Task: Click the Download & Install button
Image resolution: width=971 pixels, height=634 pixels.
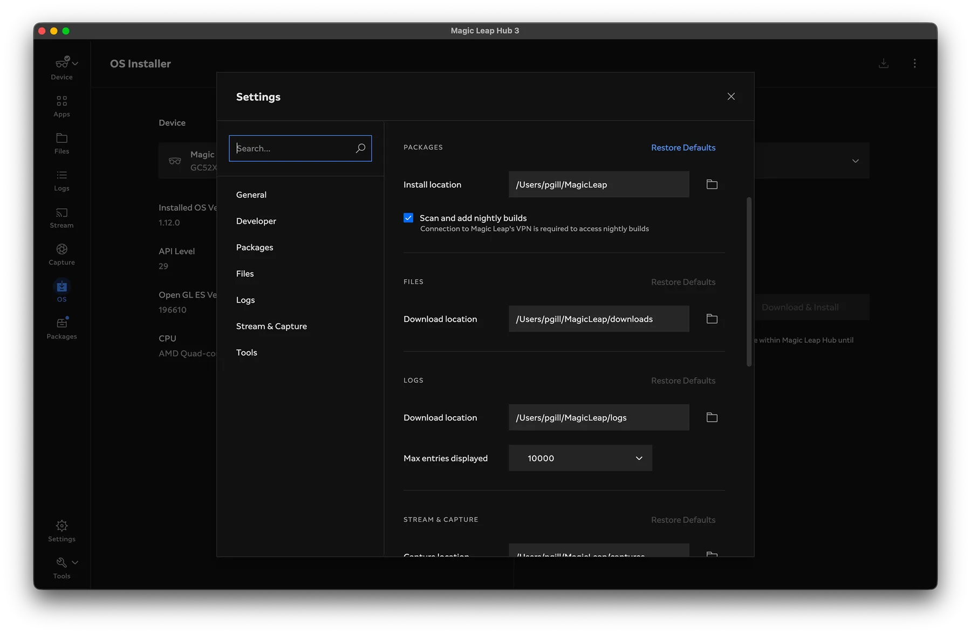Action: (x=800, y=307)
